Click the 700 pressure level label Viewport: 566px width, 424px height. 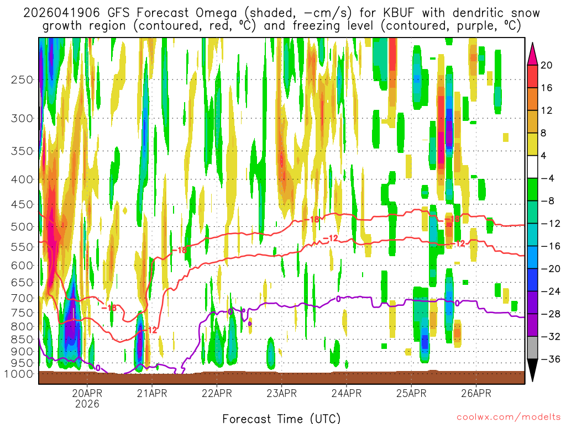(x=22, y=298)
